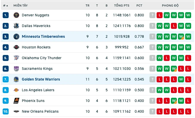195x118 pixels.
Task: Click the PCT column header
Action: pyautogui.click(x=139, y=6)
